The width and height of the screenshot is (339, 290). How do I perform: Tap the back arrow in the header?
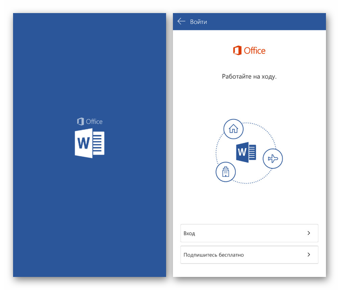[182, 21]
